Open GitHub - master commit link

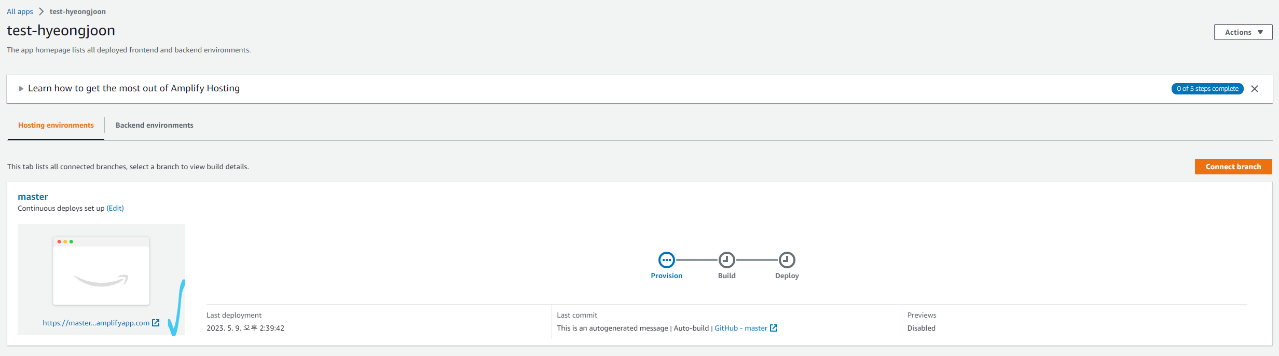point(741,328)
